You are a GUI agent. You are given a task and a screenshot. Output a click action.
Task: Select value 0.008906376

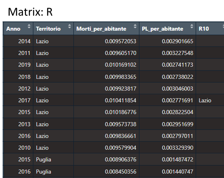(120, 160)
